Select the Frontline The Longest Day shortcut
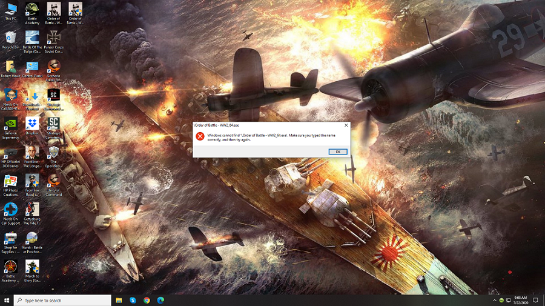 click(32, 156)
